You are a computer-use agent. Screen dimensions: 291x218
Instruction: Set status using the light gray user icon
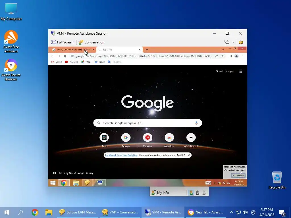(204, 193)
